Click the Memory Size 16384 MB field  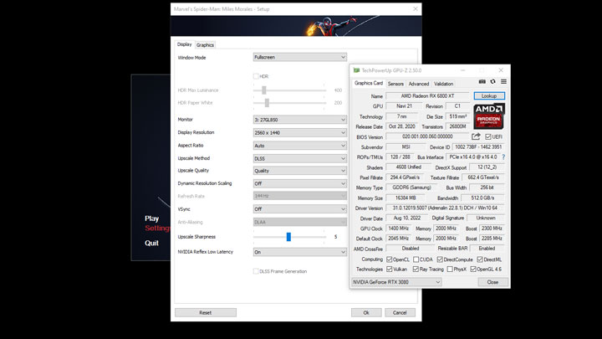[x=406, y=198]
